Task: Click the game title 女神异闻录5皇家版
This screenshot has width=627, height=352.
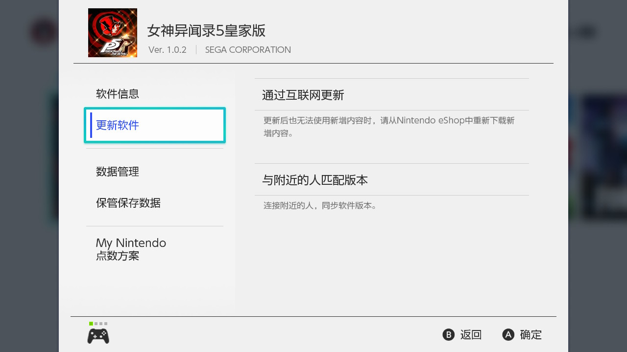Action: pyautogui.click(x=206, y=31)
